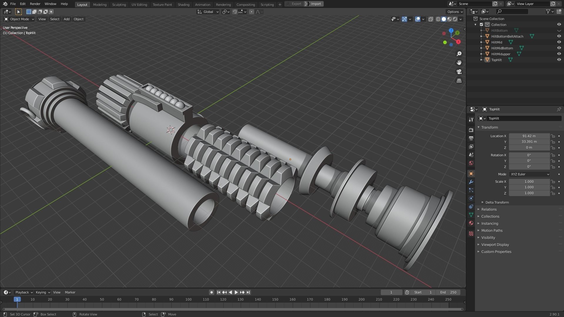Toggle show overlays button
This screenshot has height=317, width=564.
418,19
